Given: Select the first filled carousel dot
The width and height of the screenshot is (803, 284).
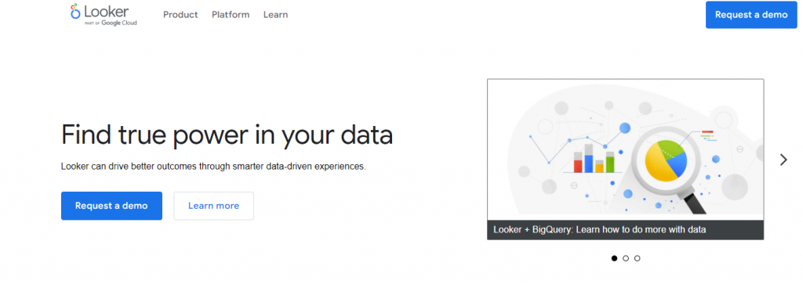Looking at the screenshot, I should point(615,258).
